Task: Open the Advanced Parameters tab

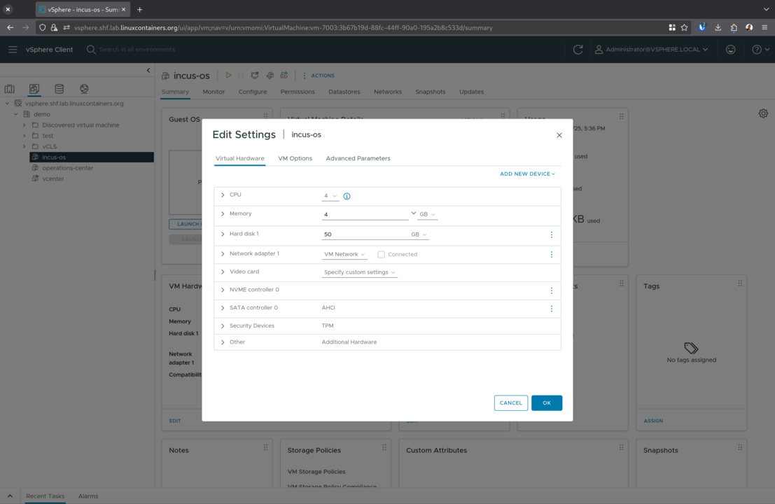Action: 358,158
